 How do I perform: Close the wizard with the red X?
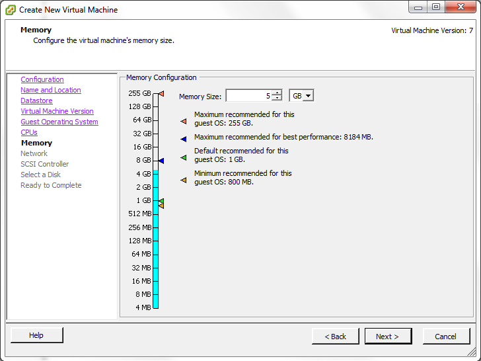[x=461, y=7]
